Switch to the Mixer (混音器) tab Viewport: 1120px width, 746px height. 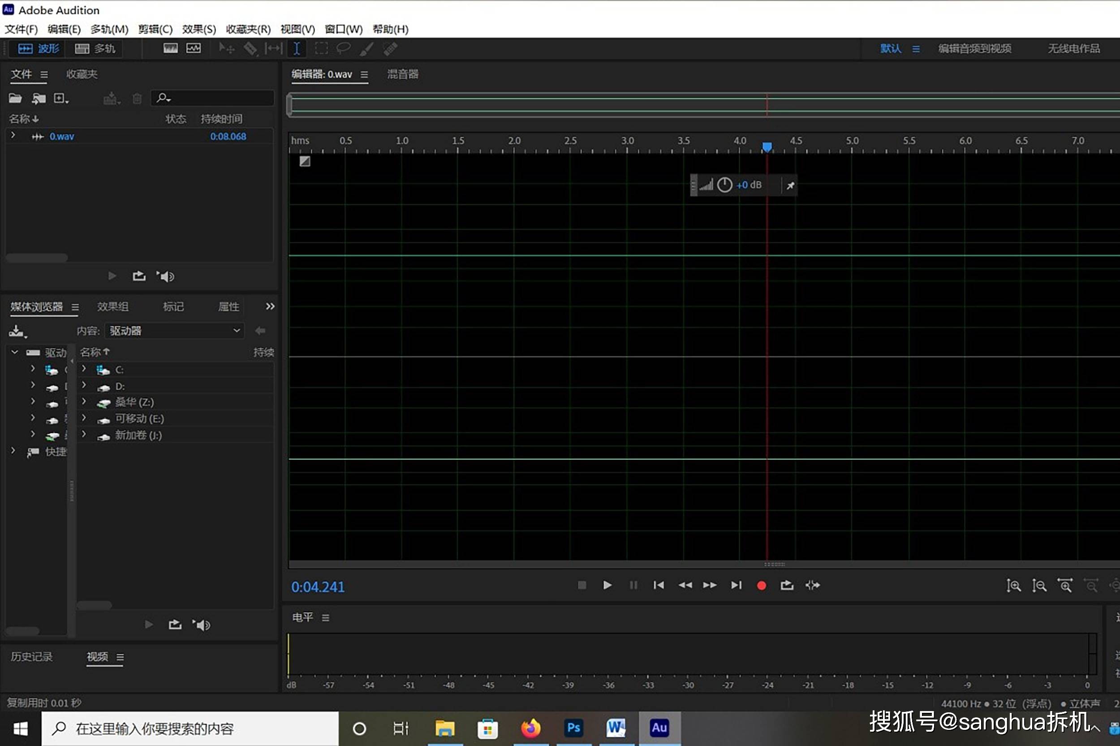(x=402, y=74)
